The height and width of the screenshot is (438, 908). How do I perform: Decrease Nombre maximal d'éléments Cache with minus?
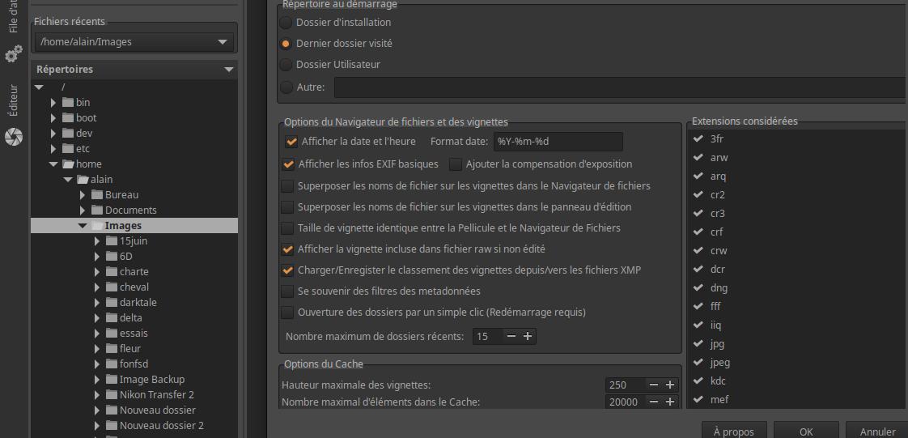click(x=654, y=402)
